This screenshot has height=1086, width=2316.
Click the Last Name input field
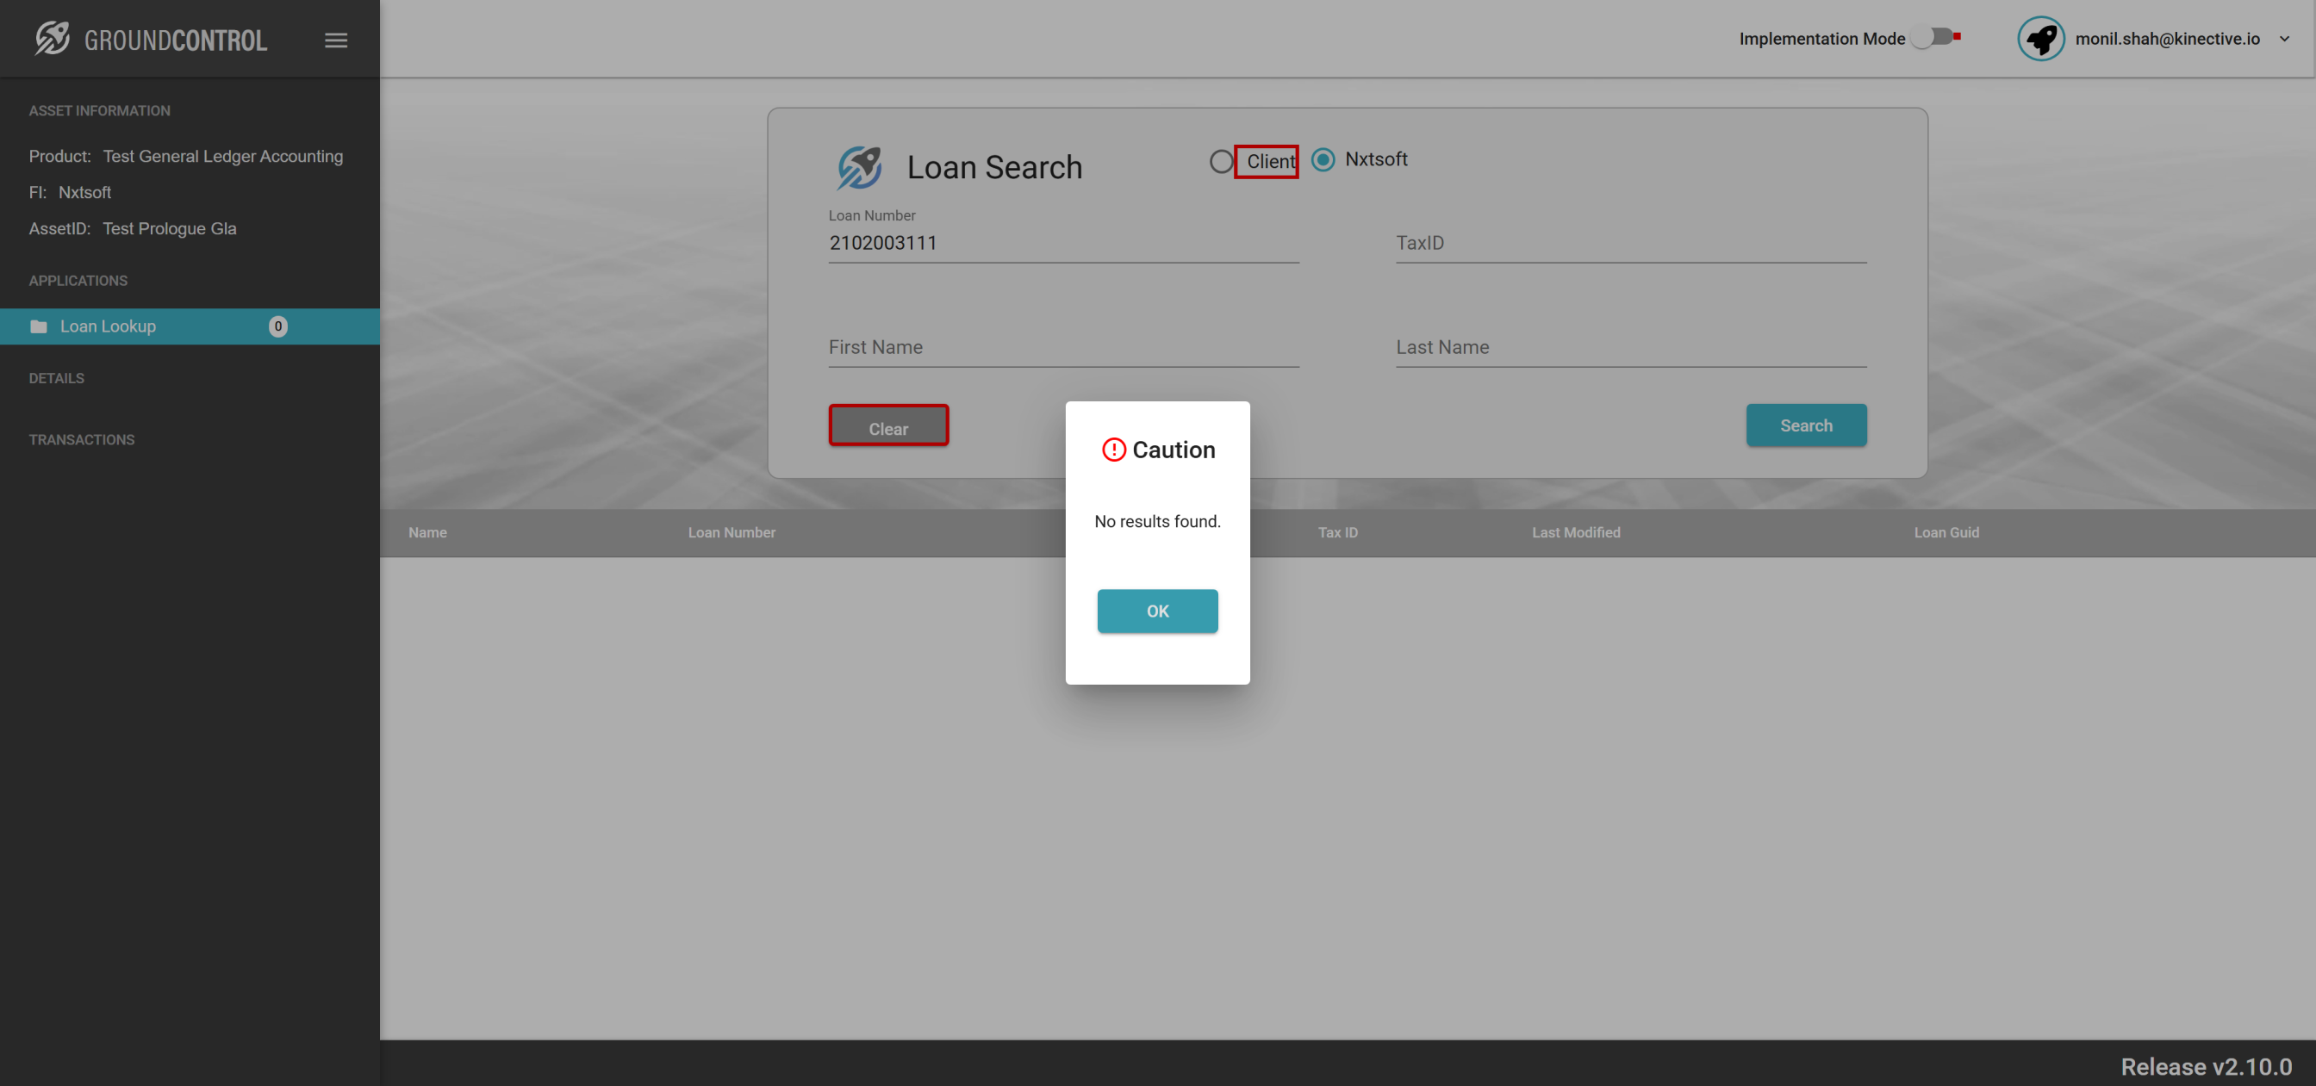click(x=1630, y=348)
